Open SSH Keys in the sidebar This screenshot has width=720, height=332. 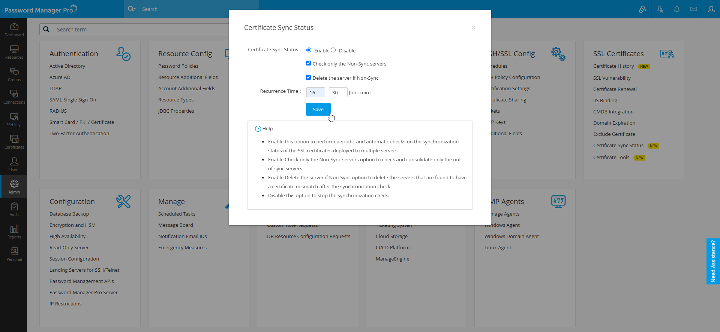[14, 119]
